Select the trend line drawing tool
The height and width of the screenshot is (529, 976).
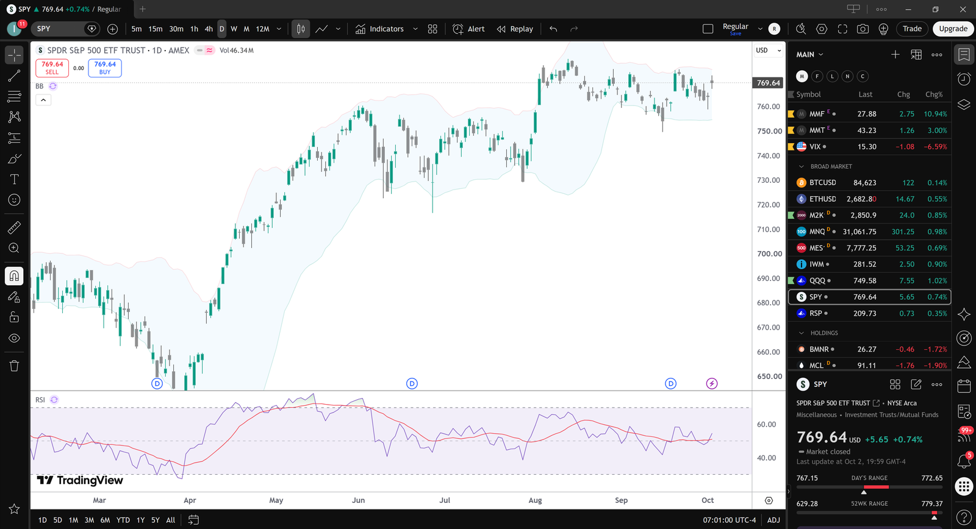[14, 76]
